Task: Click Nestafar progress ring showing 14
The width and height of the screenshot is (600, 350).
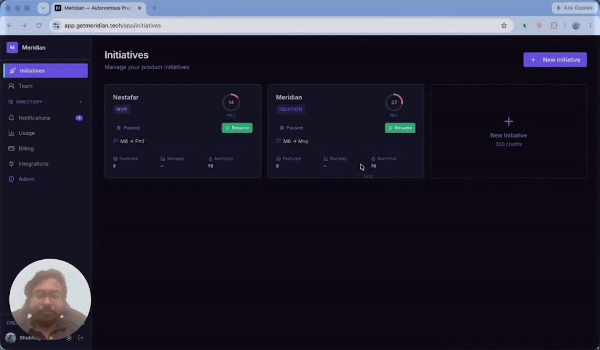Action: 231,102
